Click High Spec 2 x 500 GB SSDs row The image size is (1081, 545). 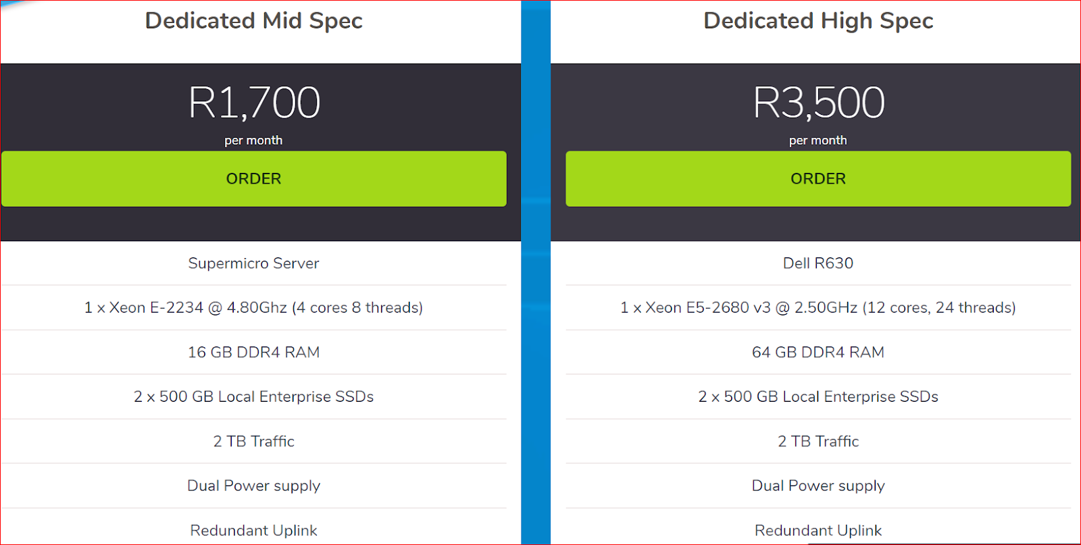click(818, 397)
